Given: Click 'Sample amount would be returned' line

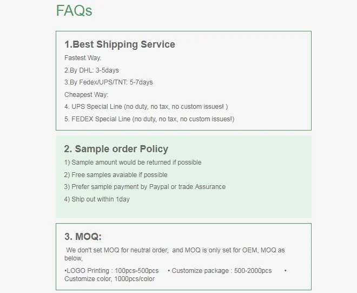Looking at the screenshot, I should click(x=133, y=162).
